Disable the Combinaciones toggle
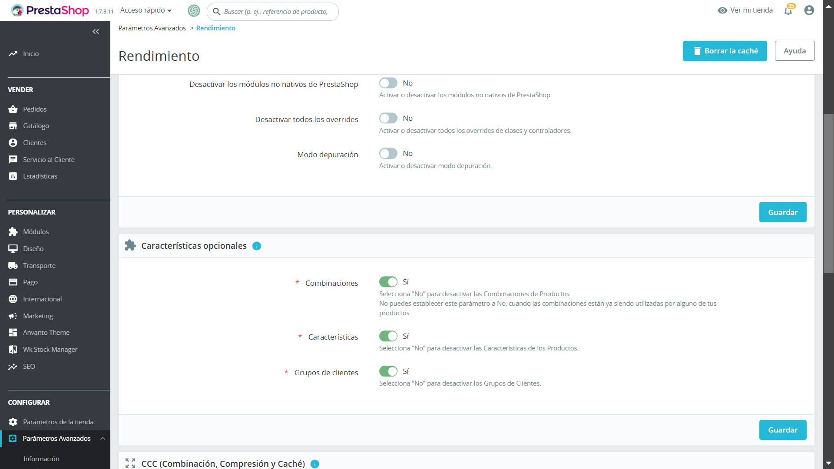Image resolution: width=834 pixels, height=469 pixels. click(x=388, y=282)
